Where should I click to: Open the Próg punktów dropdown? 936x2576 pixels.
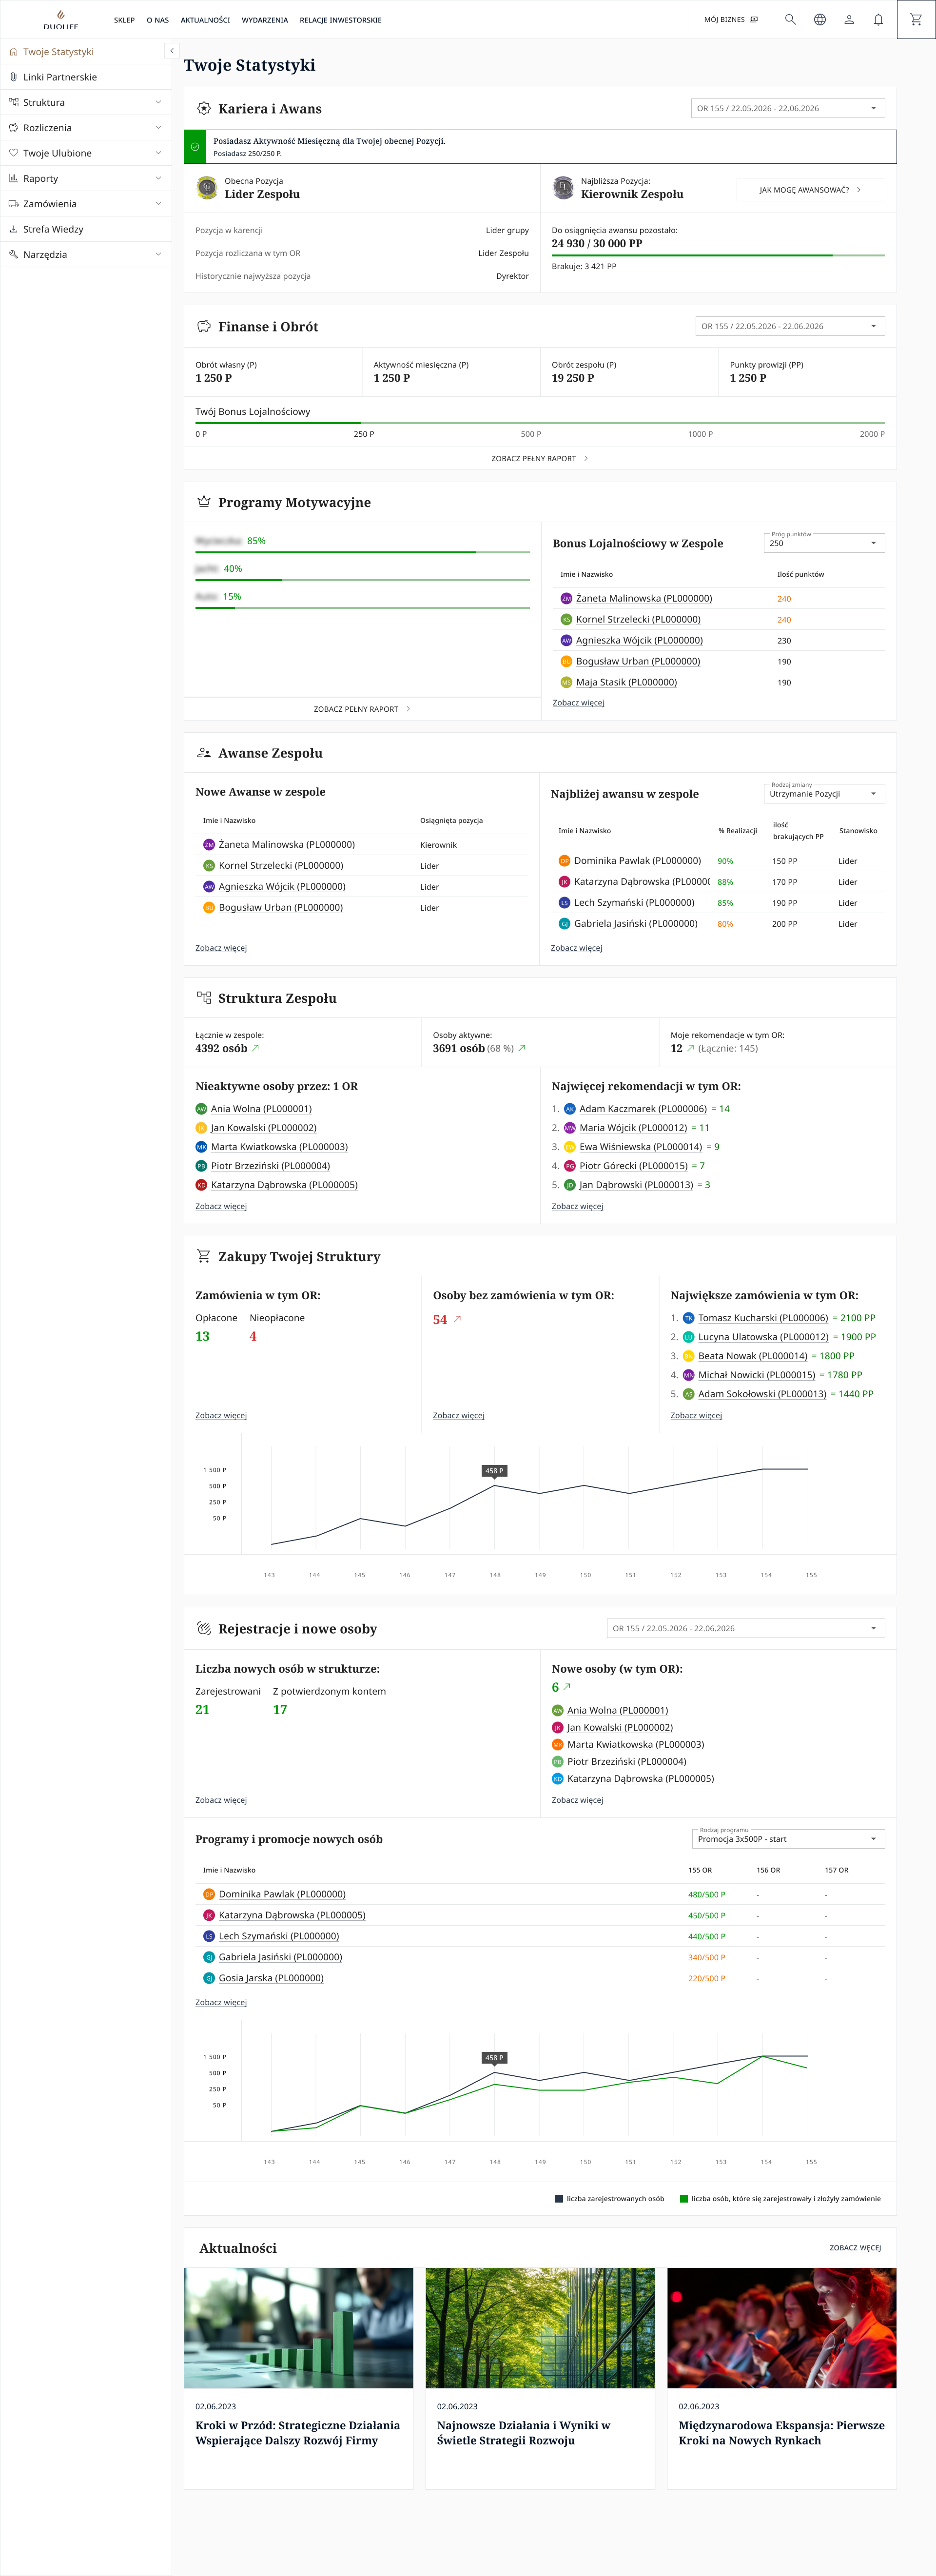tap(824, 543)
